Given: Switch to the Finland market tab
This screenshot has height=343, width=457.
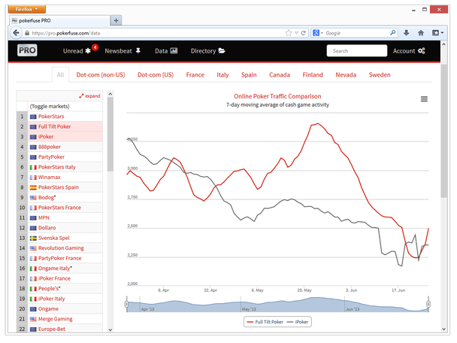Looking at the screenshot, I should pos(313,75).
